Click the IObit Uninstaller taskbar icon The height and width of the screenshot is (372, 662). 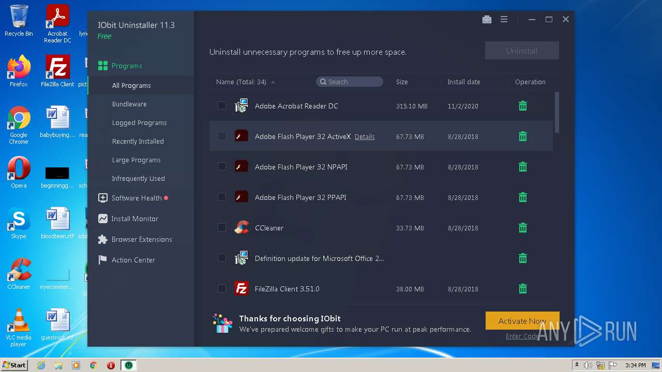(128, 365)
